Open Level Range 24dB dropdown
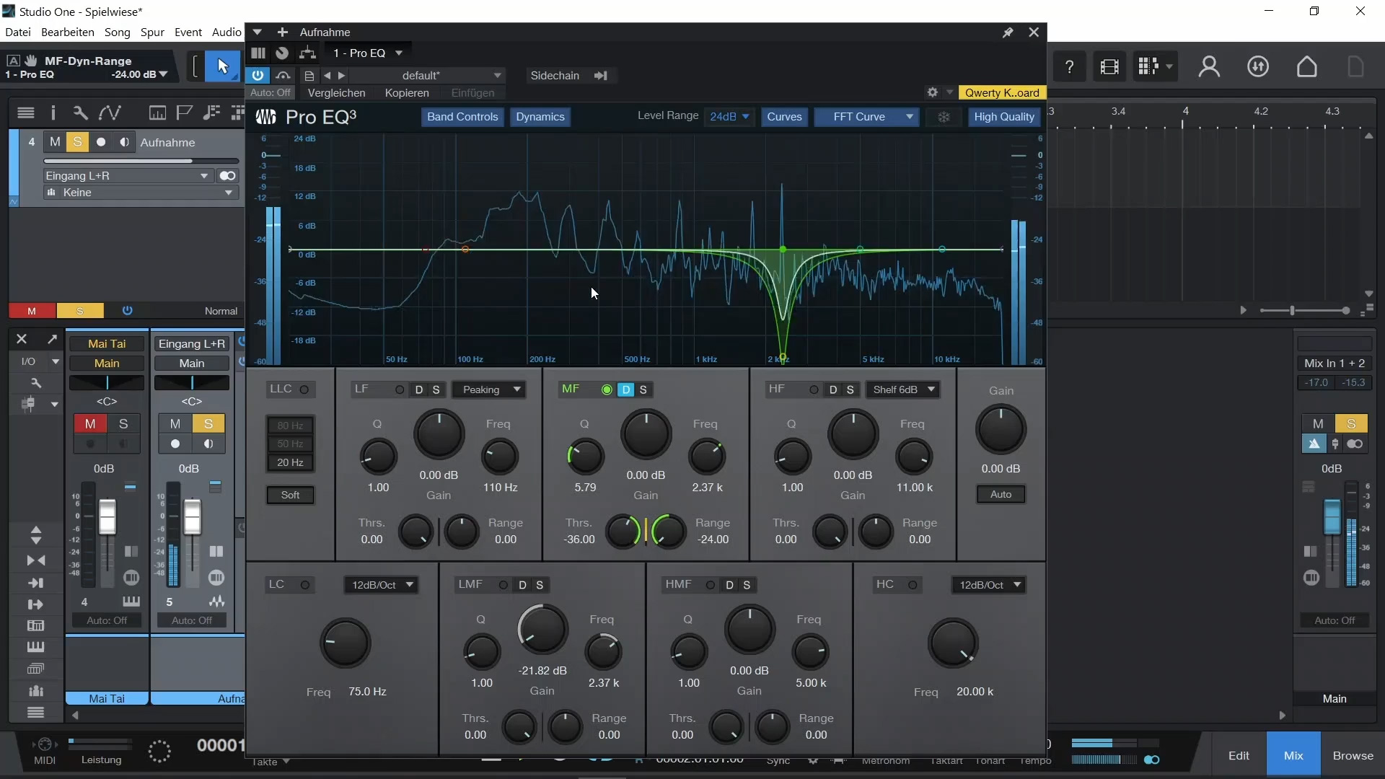1385x779 pixels. 729,117
